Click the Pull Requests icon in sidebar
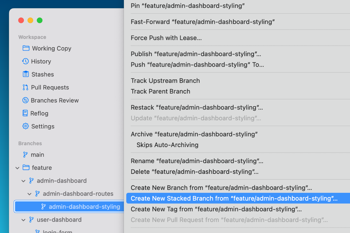This screenshot has width=350, height=233. 26,87
